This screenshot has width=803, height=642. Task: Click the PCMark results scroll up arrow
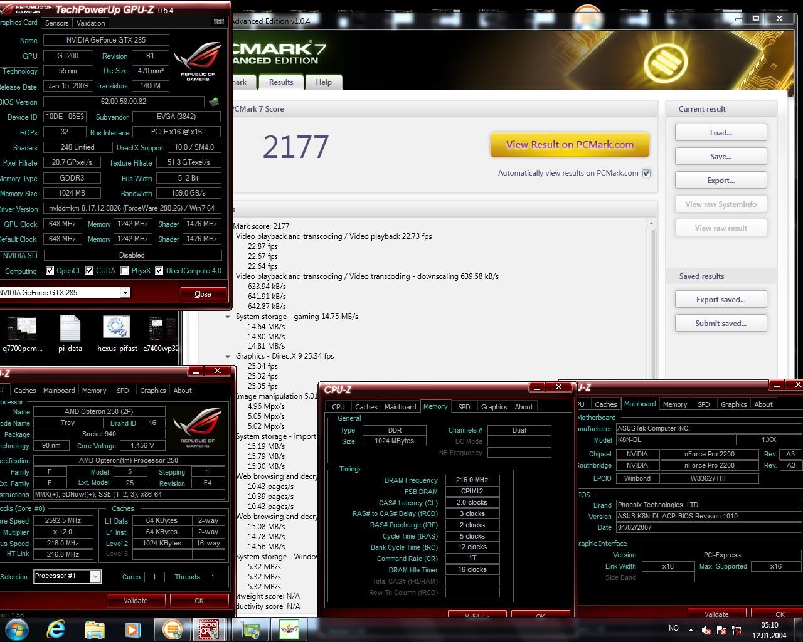coord(651,224)
